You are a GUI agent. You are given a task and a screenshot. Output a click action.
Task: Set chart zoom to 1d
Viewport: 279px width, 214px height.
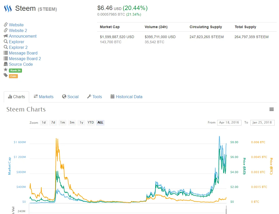click(44, 122)
